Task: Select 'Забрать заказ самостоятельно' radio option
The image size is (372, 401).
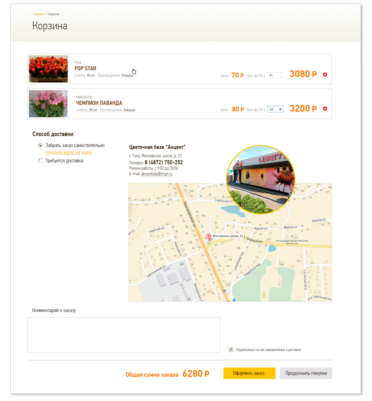Action: [41, 146]
